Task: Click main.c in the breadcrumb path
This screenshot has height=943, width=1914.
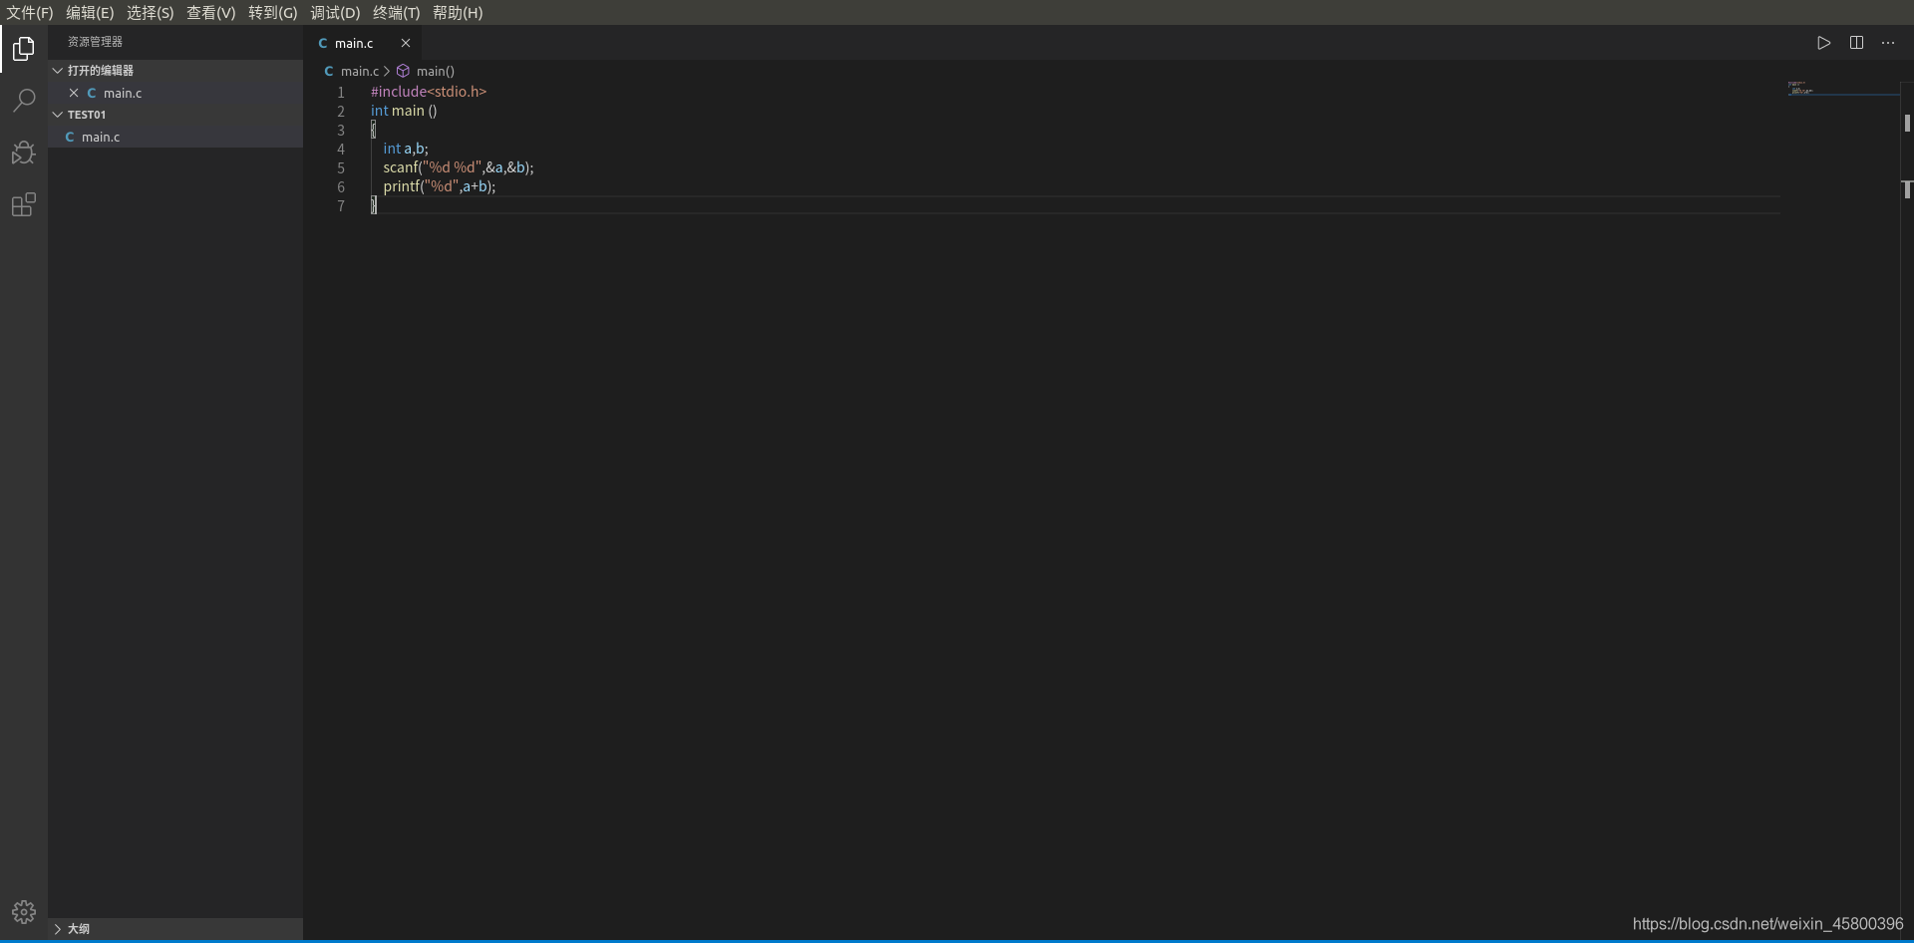Action: tap(359, 71)
